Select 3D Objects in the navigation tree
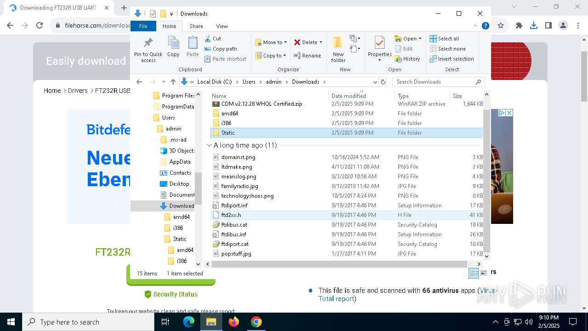The height and width of the screenshot is (331, 588). pyautogui.click(x=177, y=151)
